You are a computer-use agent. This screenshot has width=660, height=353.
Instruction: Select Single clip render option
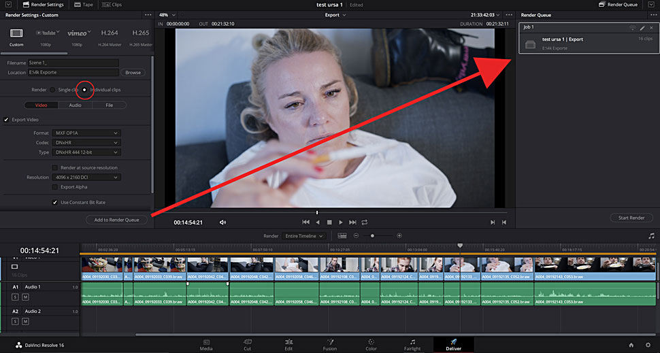pyautogui.click(x=52, y=90)
